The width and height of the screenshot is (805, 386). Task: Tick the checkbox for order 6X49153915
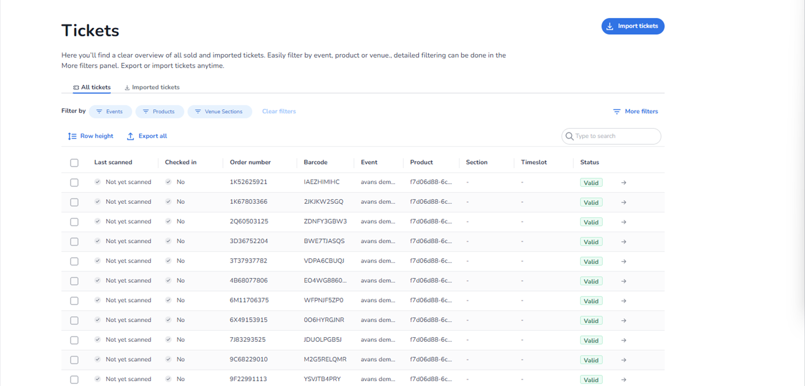[x=74, y=321]
